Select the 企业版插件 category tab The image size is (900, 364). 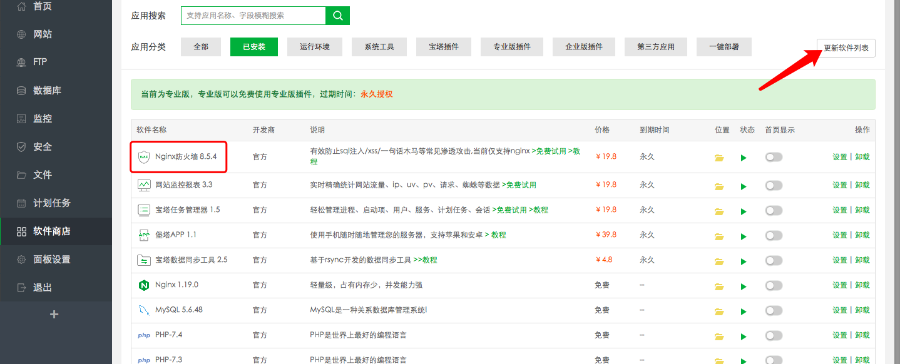click(584, 47)
